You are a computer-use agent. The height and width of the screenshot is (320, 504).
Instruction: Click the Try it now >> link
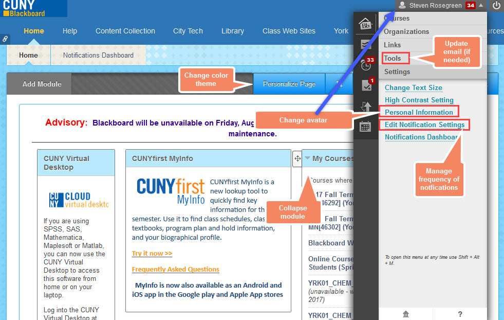pyautogui.click(x=152, y=253)
